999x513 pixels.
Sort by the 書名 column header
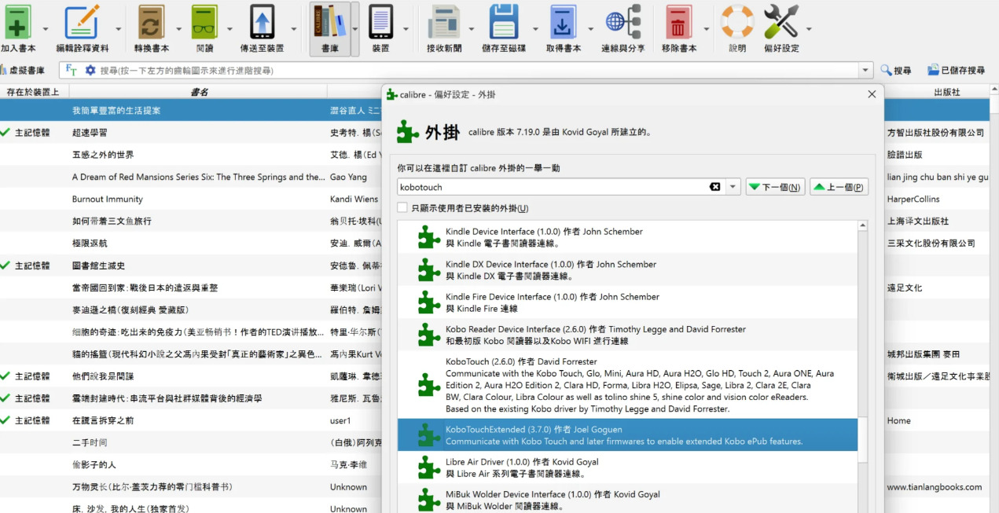coord(199,92)
